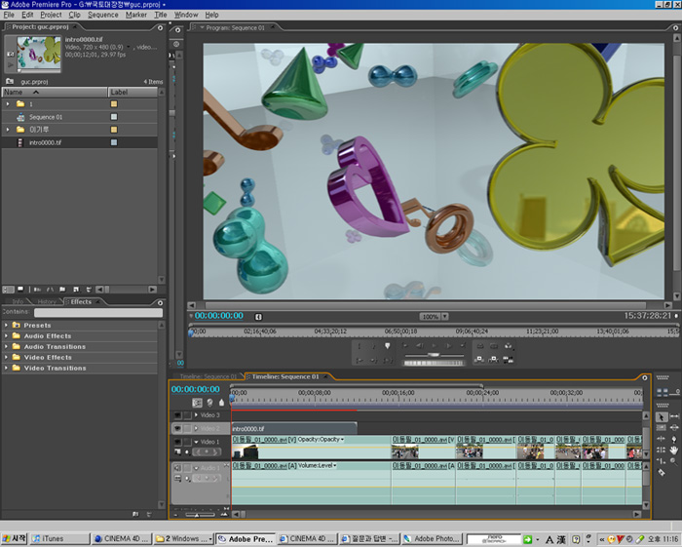Expand the bin named 1 in the Project panel

point(8,104)
